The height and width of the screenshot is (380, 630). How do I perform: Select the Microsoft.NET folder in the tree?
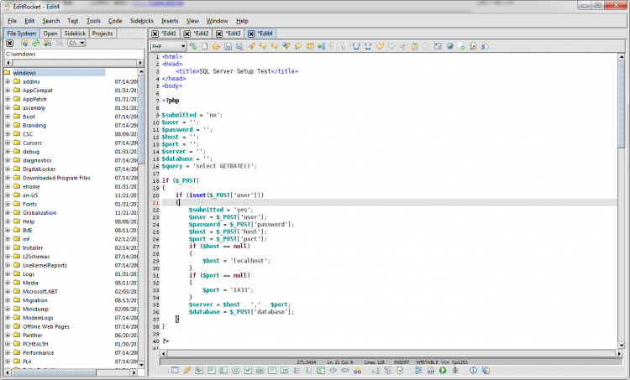[40, 290]
